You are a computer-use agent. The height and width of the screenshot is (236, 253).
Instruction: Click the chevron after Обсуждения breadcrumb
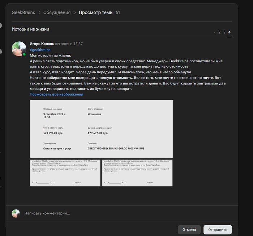[75, 12]
